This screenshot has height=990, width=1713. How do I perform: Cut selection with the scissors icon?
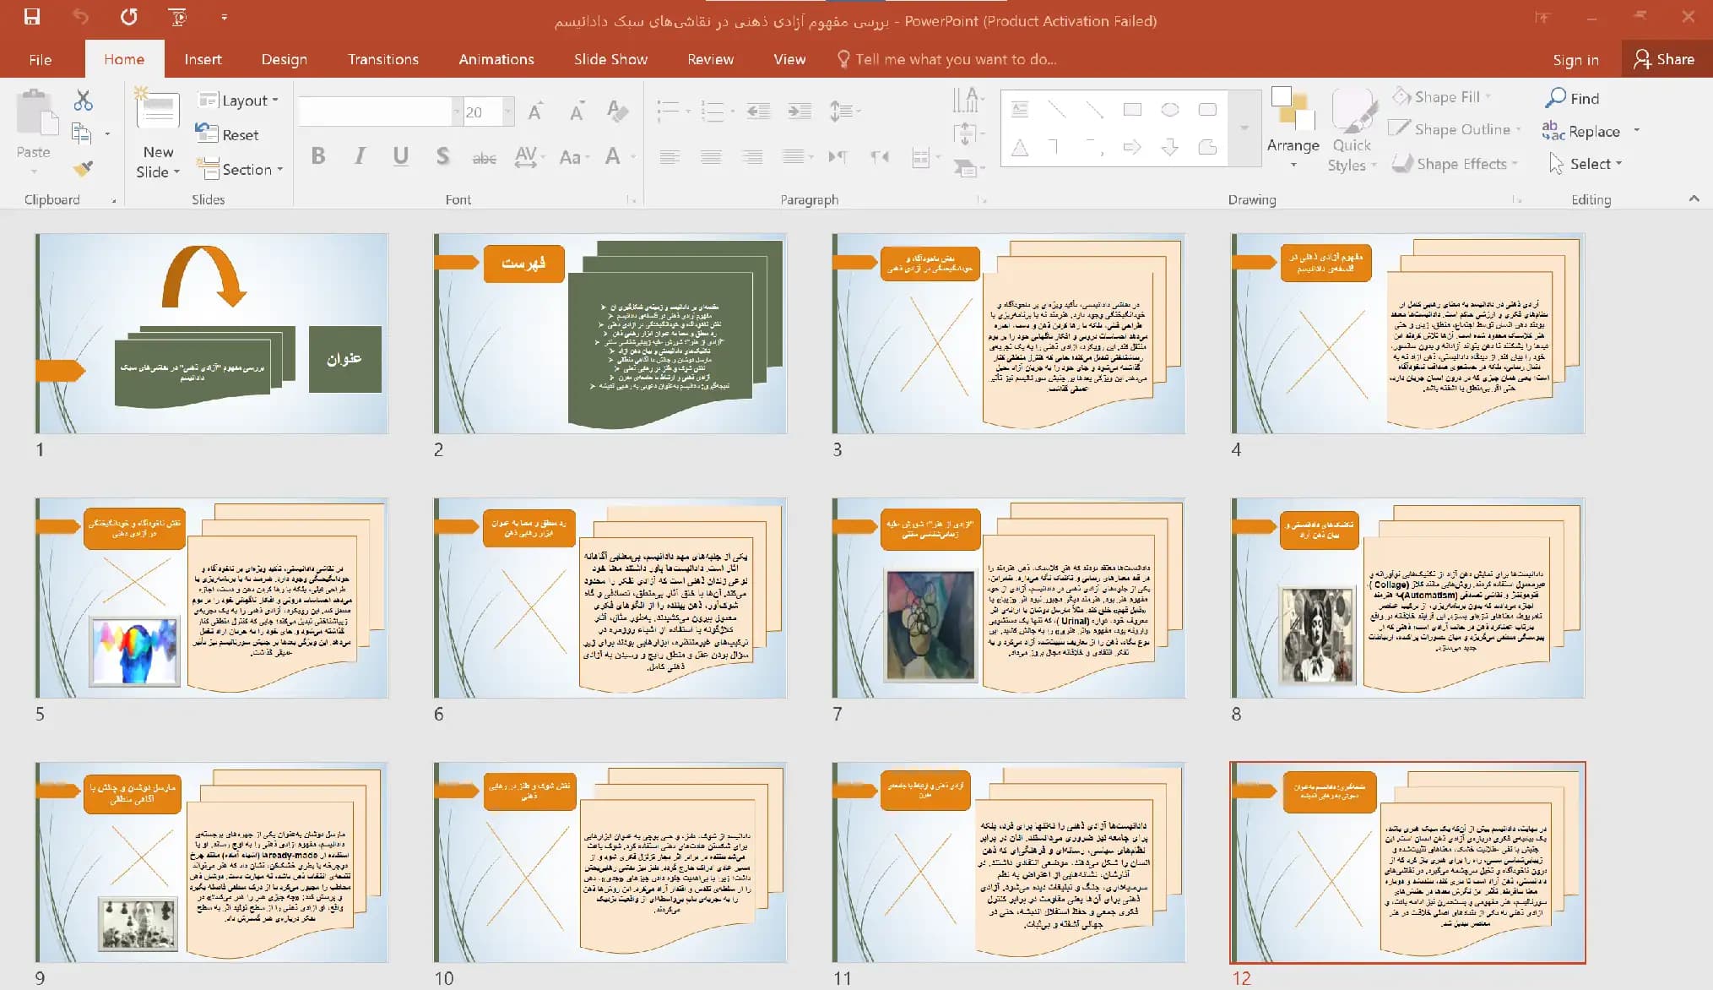83,101
